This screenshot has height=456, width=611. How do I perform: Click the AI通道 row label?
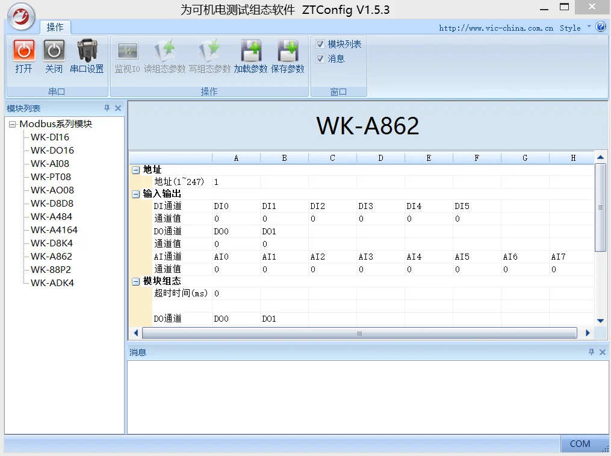pyautogui.click(x=167, y=257)
